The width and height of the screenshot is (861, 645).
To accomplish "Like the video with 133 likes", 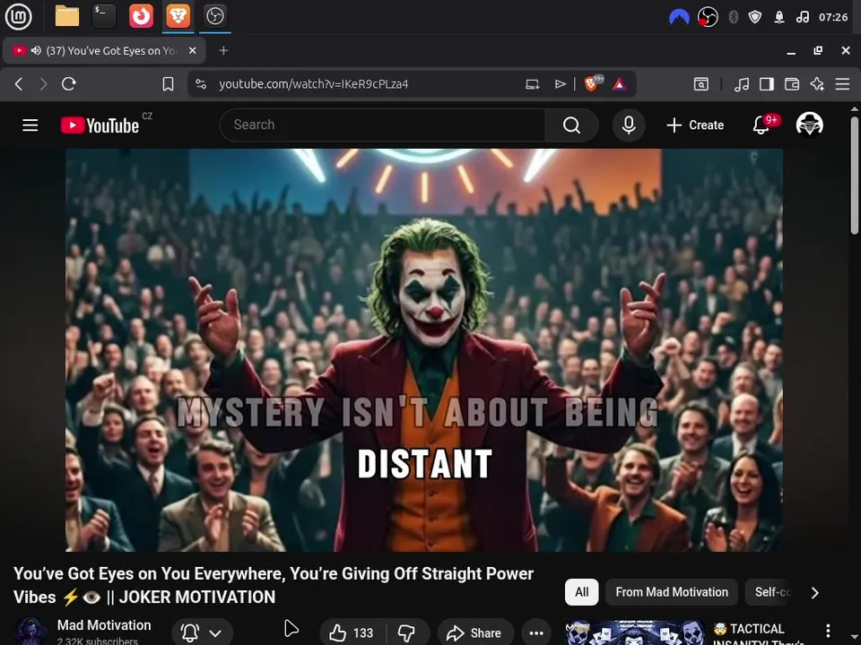I will (x=352, y=633).
